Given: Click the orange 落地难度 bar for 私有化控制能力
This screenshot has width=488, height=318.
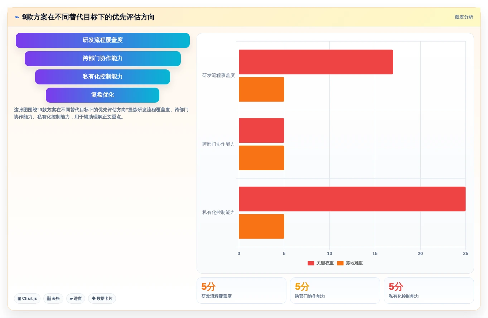Looking at the screenshot, I should (261, 226).
